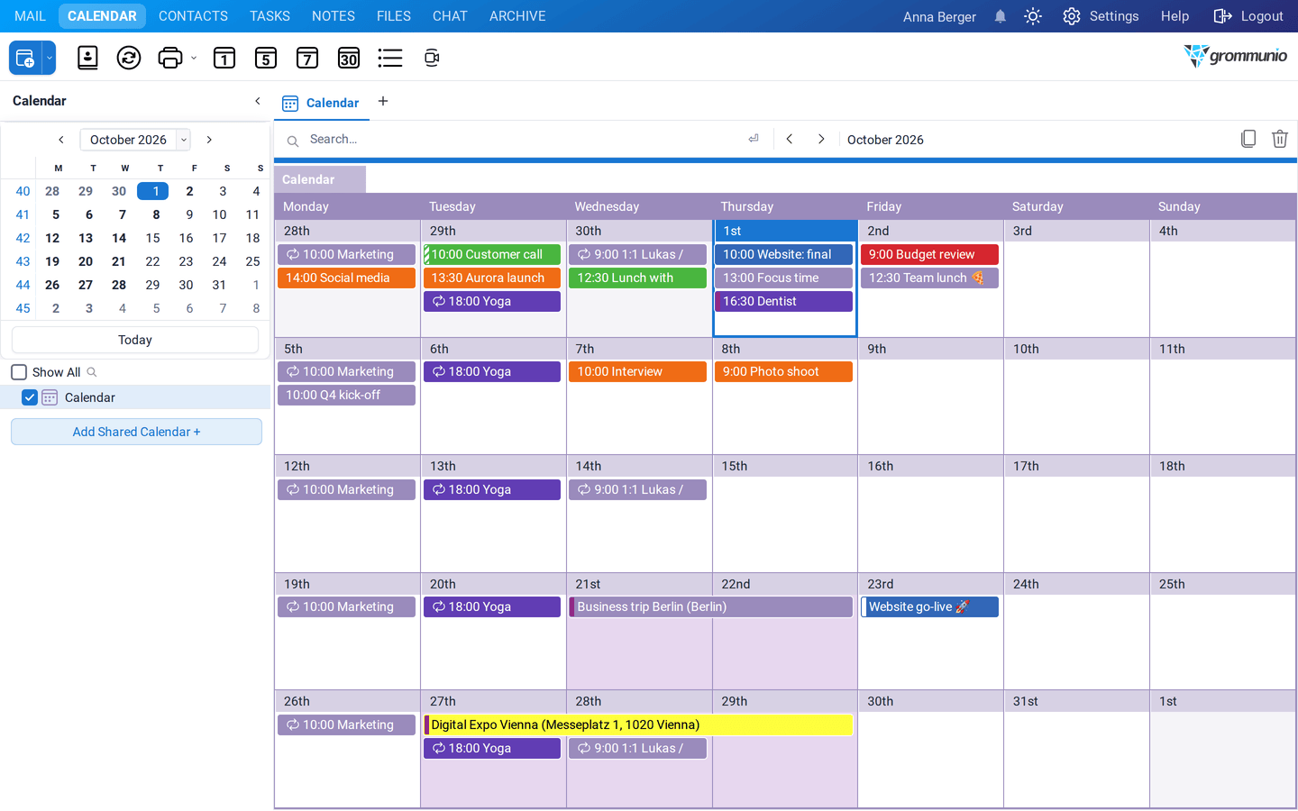Open the ARCHIVE menu
Image resolution: width=1298 pixels, height=811 pixels.
pos(517,16)
